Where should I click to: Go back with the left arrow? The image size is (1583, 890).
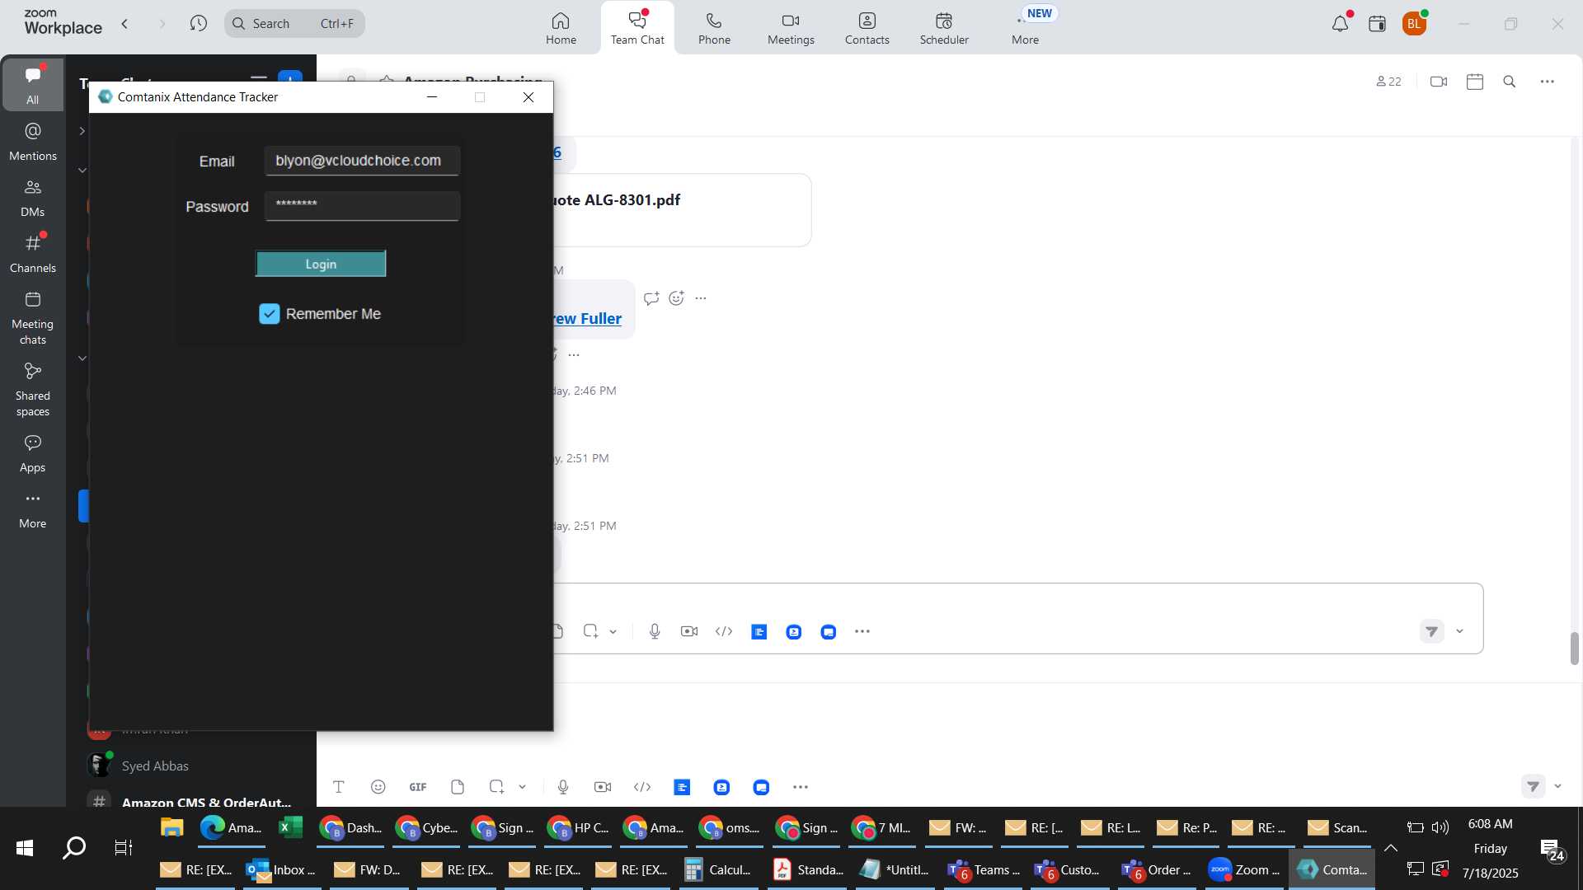(125, 23)
